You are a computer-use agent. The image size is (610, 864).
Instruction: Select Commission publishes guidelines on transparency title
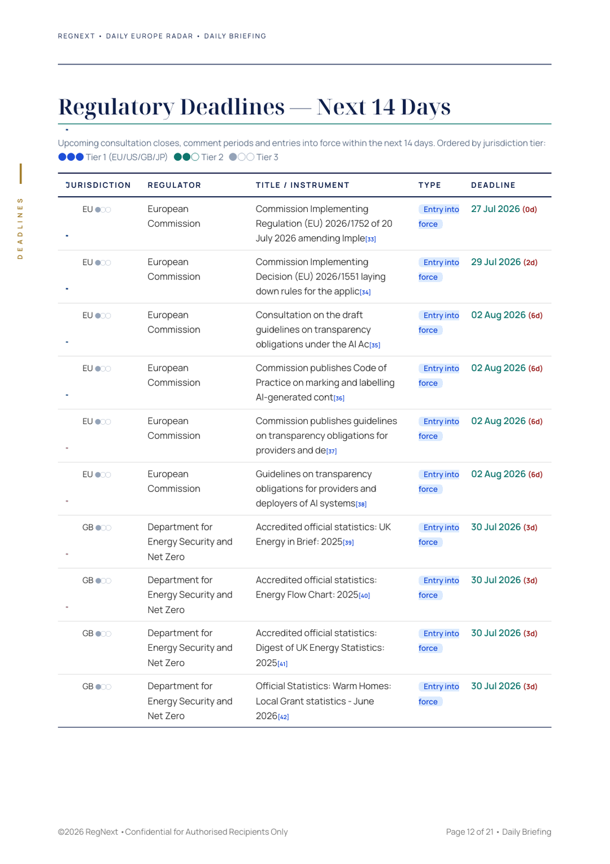pos(326,436)
